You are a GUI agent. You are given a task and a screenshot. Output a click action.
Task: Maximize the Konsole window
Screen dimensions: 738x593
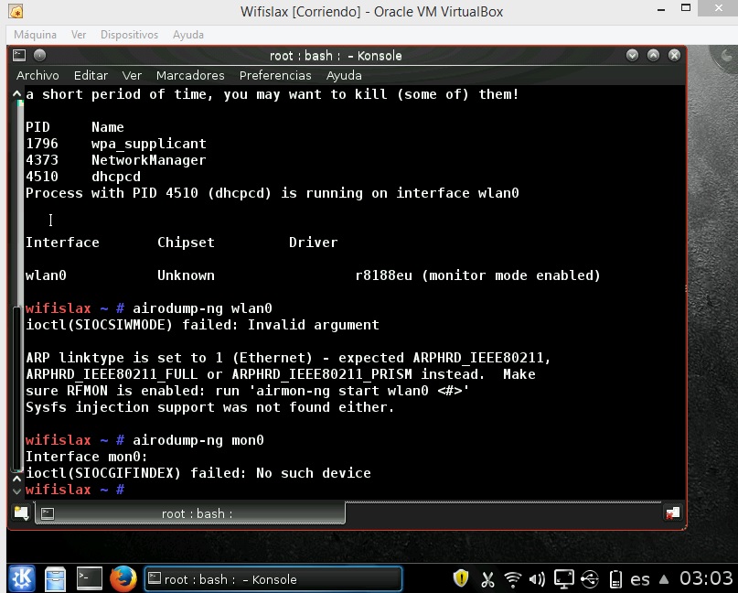[653, 56]
